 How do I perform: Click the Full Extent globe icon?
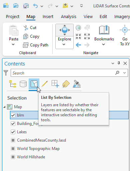[78, 28]
